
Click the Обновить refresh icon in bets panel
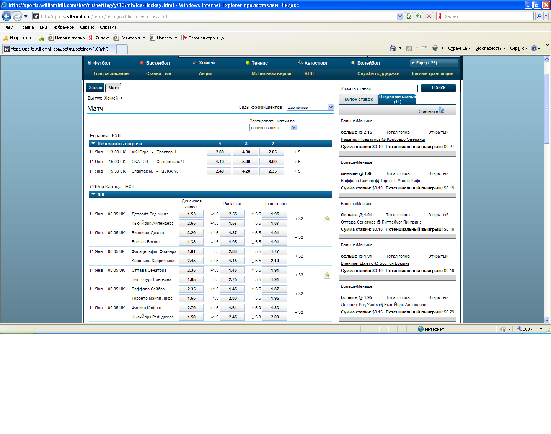(441, 110)
